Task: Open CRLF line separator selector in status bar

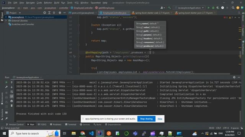Action: point(219,128)
